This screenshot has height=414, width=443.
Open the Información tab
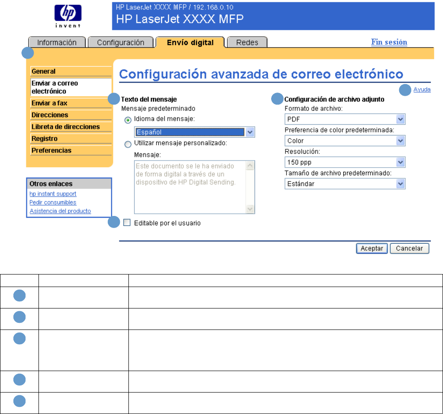[57, 42]
